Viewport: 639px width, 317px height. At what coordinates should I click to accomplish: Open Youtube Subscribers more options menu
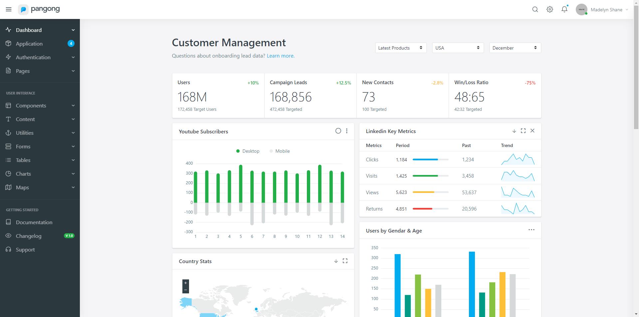pyautogui.click(x=347, y=131)
